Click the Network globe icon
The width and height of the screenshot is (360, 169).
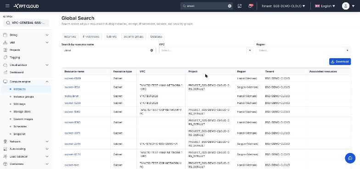5,142
